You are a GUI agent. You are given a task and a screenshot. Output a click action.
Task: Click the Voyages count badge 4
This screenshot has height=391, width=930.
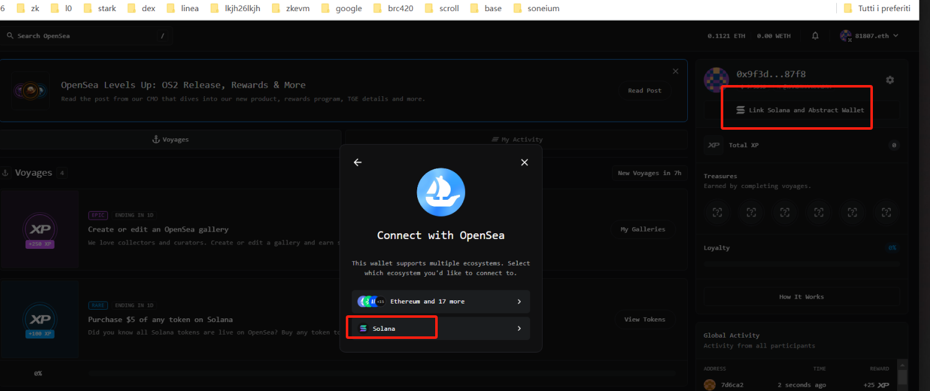61,173
